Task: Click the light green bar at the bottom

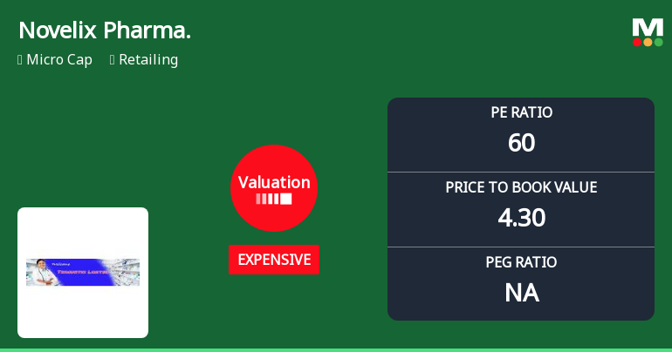Action: 336,349
